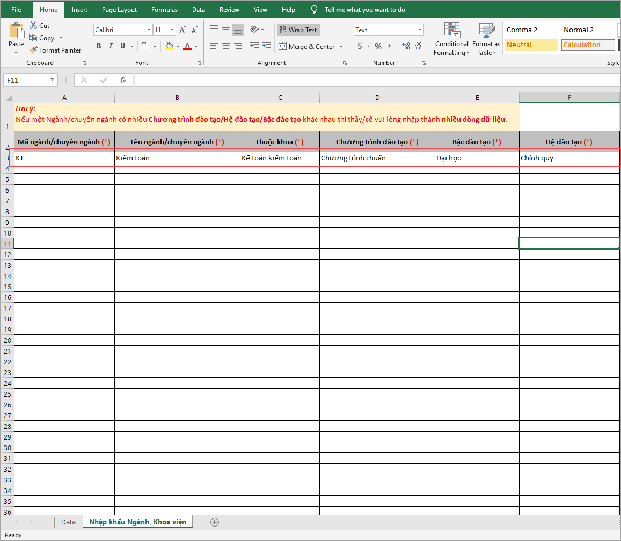The width and height of the screenshot is (621, 541).
Task: Expand the Merge & Center dropdown arrow
Action: 341,46
